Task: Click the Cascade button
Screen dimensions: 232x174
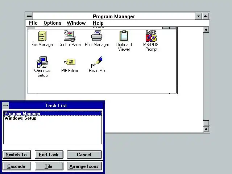Action: point(17,166)
